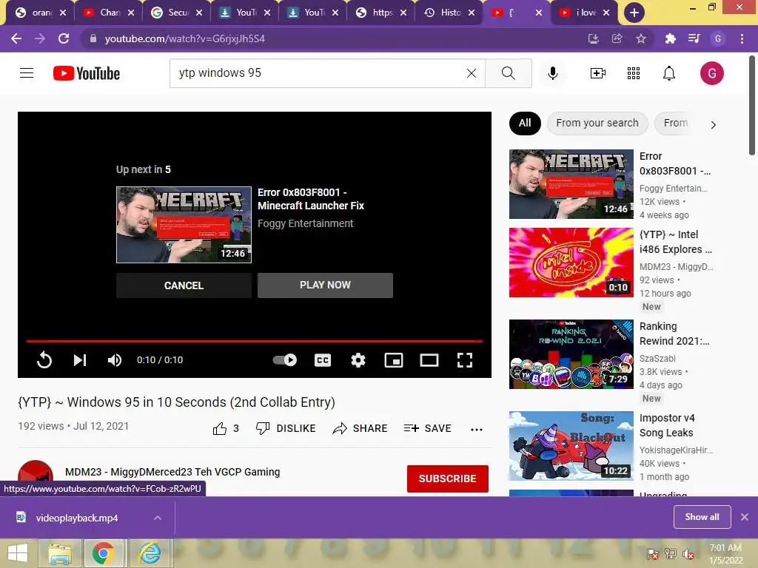Click Play Now for the next video
The image size is (758, 568).
(325, 285)
